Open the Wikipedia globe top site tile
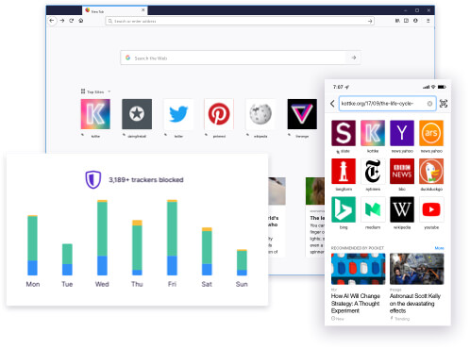 tap(260, 114)
